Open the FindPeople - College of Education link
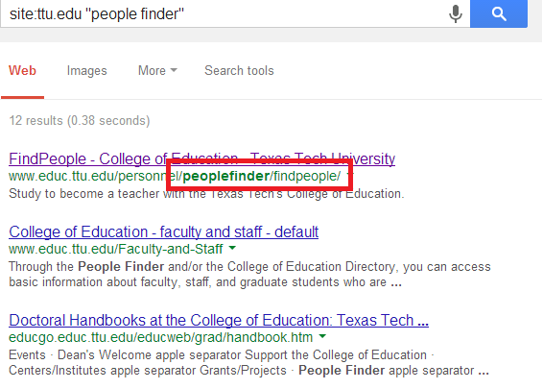Screen dimensions: 543x389 [x=201, y=158]
